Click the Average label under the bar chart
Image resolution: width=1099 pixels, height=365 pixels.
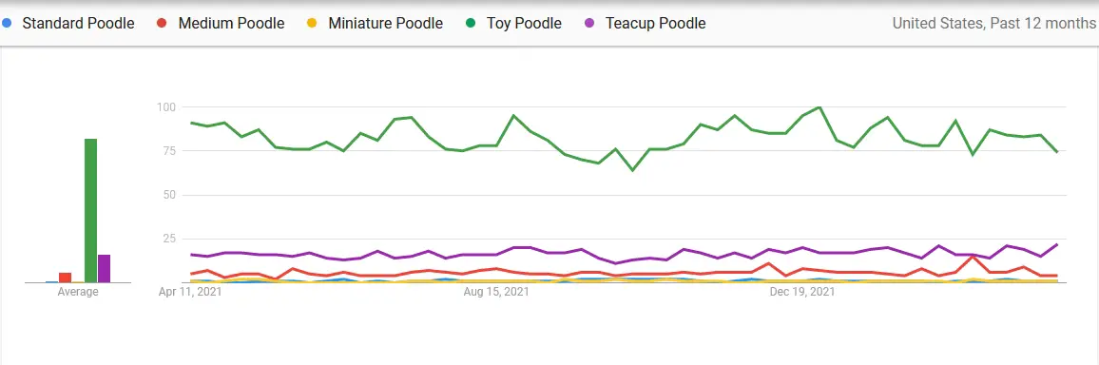point(78,292)
